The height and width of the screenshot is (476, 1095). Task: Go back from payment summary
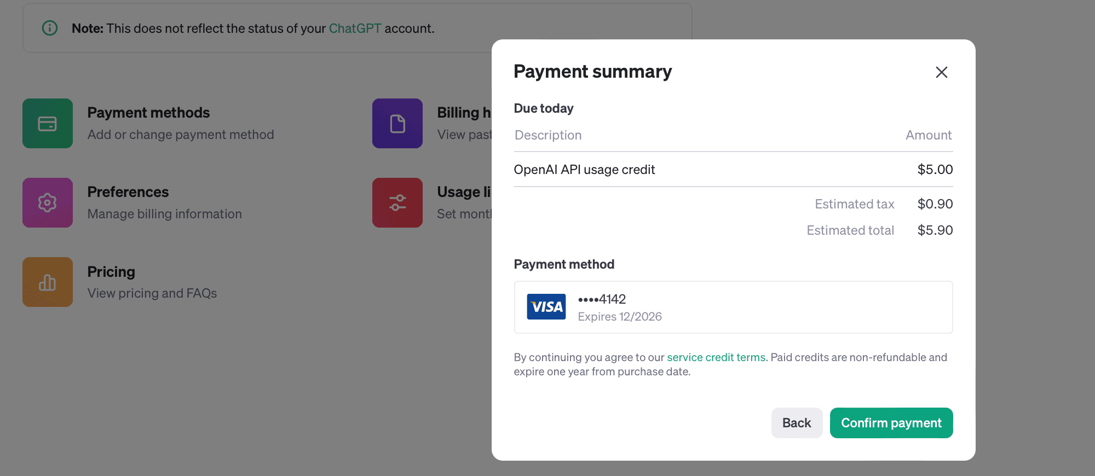[x=797, y=423]
